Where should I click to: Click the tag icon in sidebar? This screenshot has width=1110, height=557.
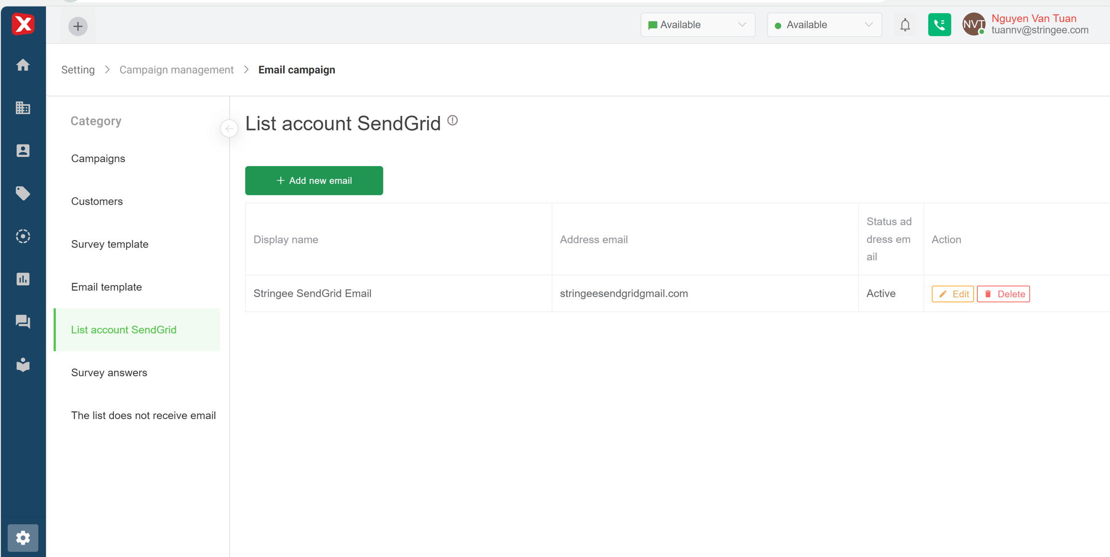tap(23, 193)
